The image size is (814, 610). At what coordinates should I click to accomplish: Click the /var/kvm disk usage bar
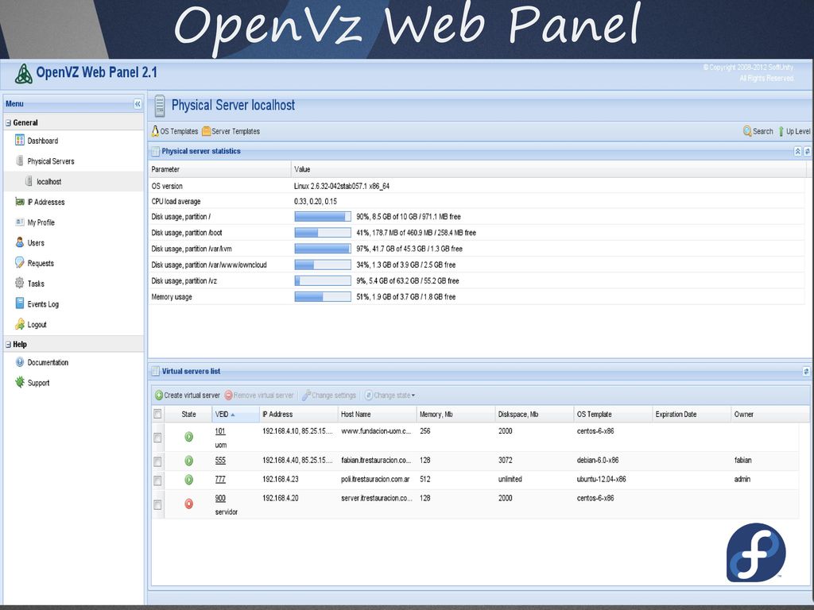323,249
